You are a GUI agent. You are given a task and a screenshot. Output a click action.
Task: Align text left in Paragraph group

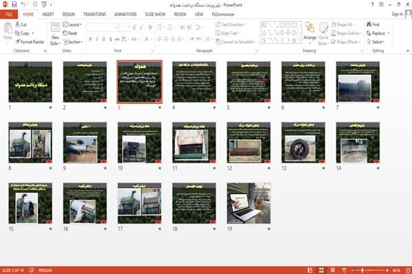coord(159,39)
